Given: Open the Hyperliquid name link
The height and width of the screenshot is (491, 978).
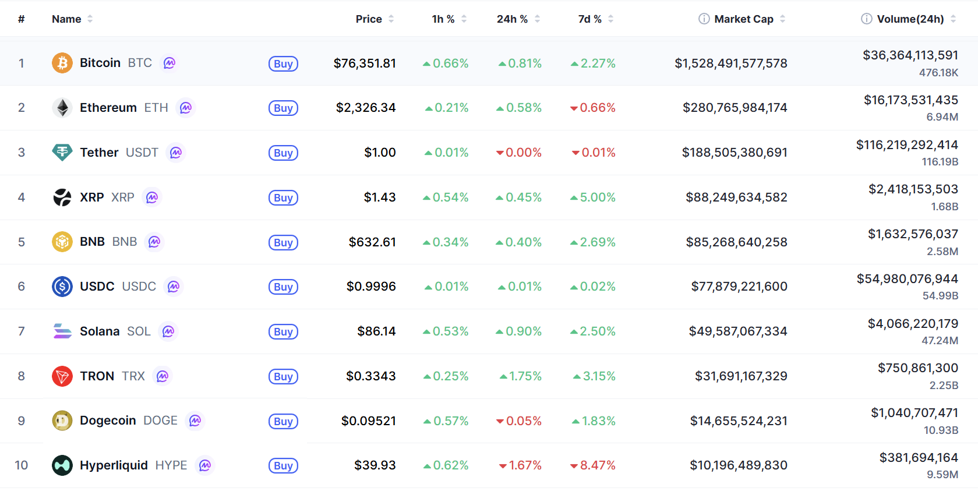Looking at the screenshot, I should coord(114,465).
